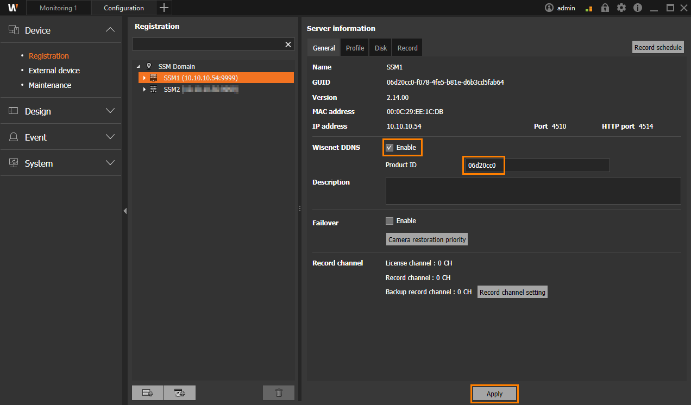The height and width of the screenshot is (405, 691).
Task: Select the General server tab
Action: coord(324,48)
